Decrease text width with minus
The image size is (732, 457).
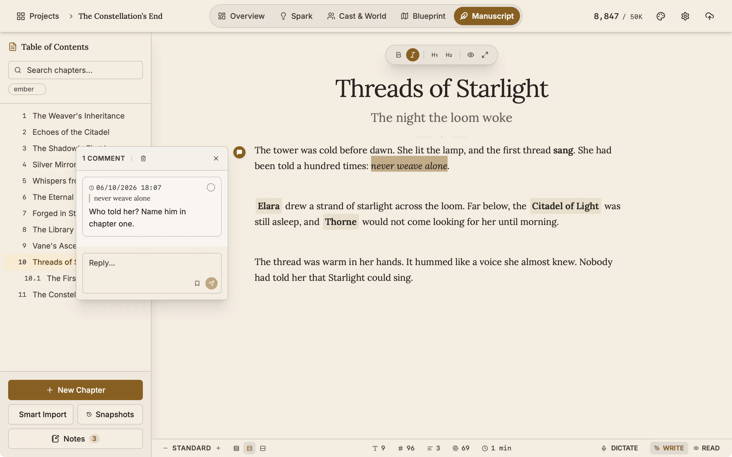[165, 448]
